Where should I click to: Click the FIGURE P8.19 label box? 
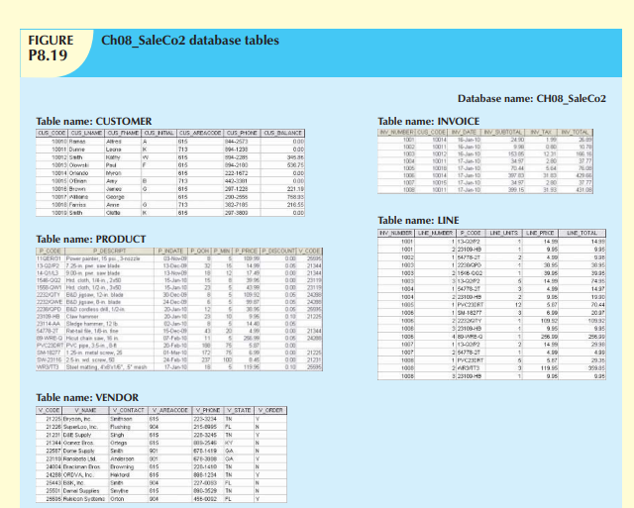point(52,48)
